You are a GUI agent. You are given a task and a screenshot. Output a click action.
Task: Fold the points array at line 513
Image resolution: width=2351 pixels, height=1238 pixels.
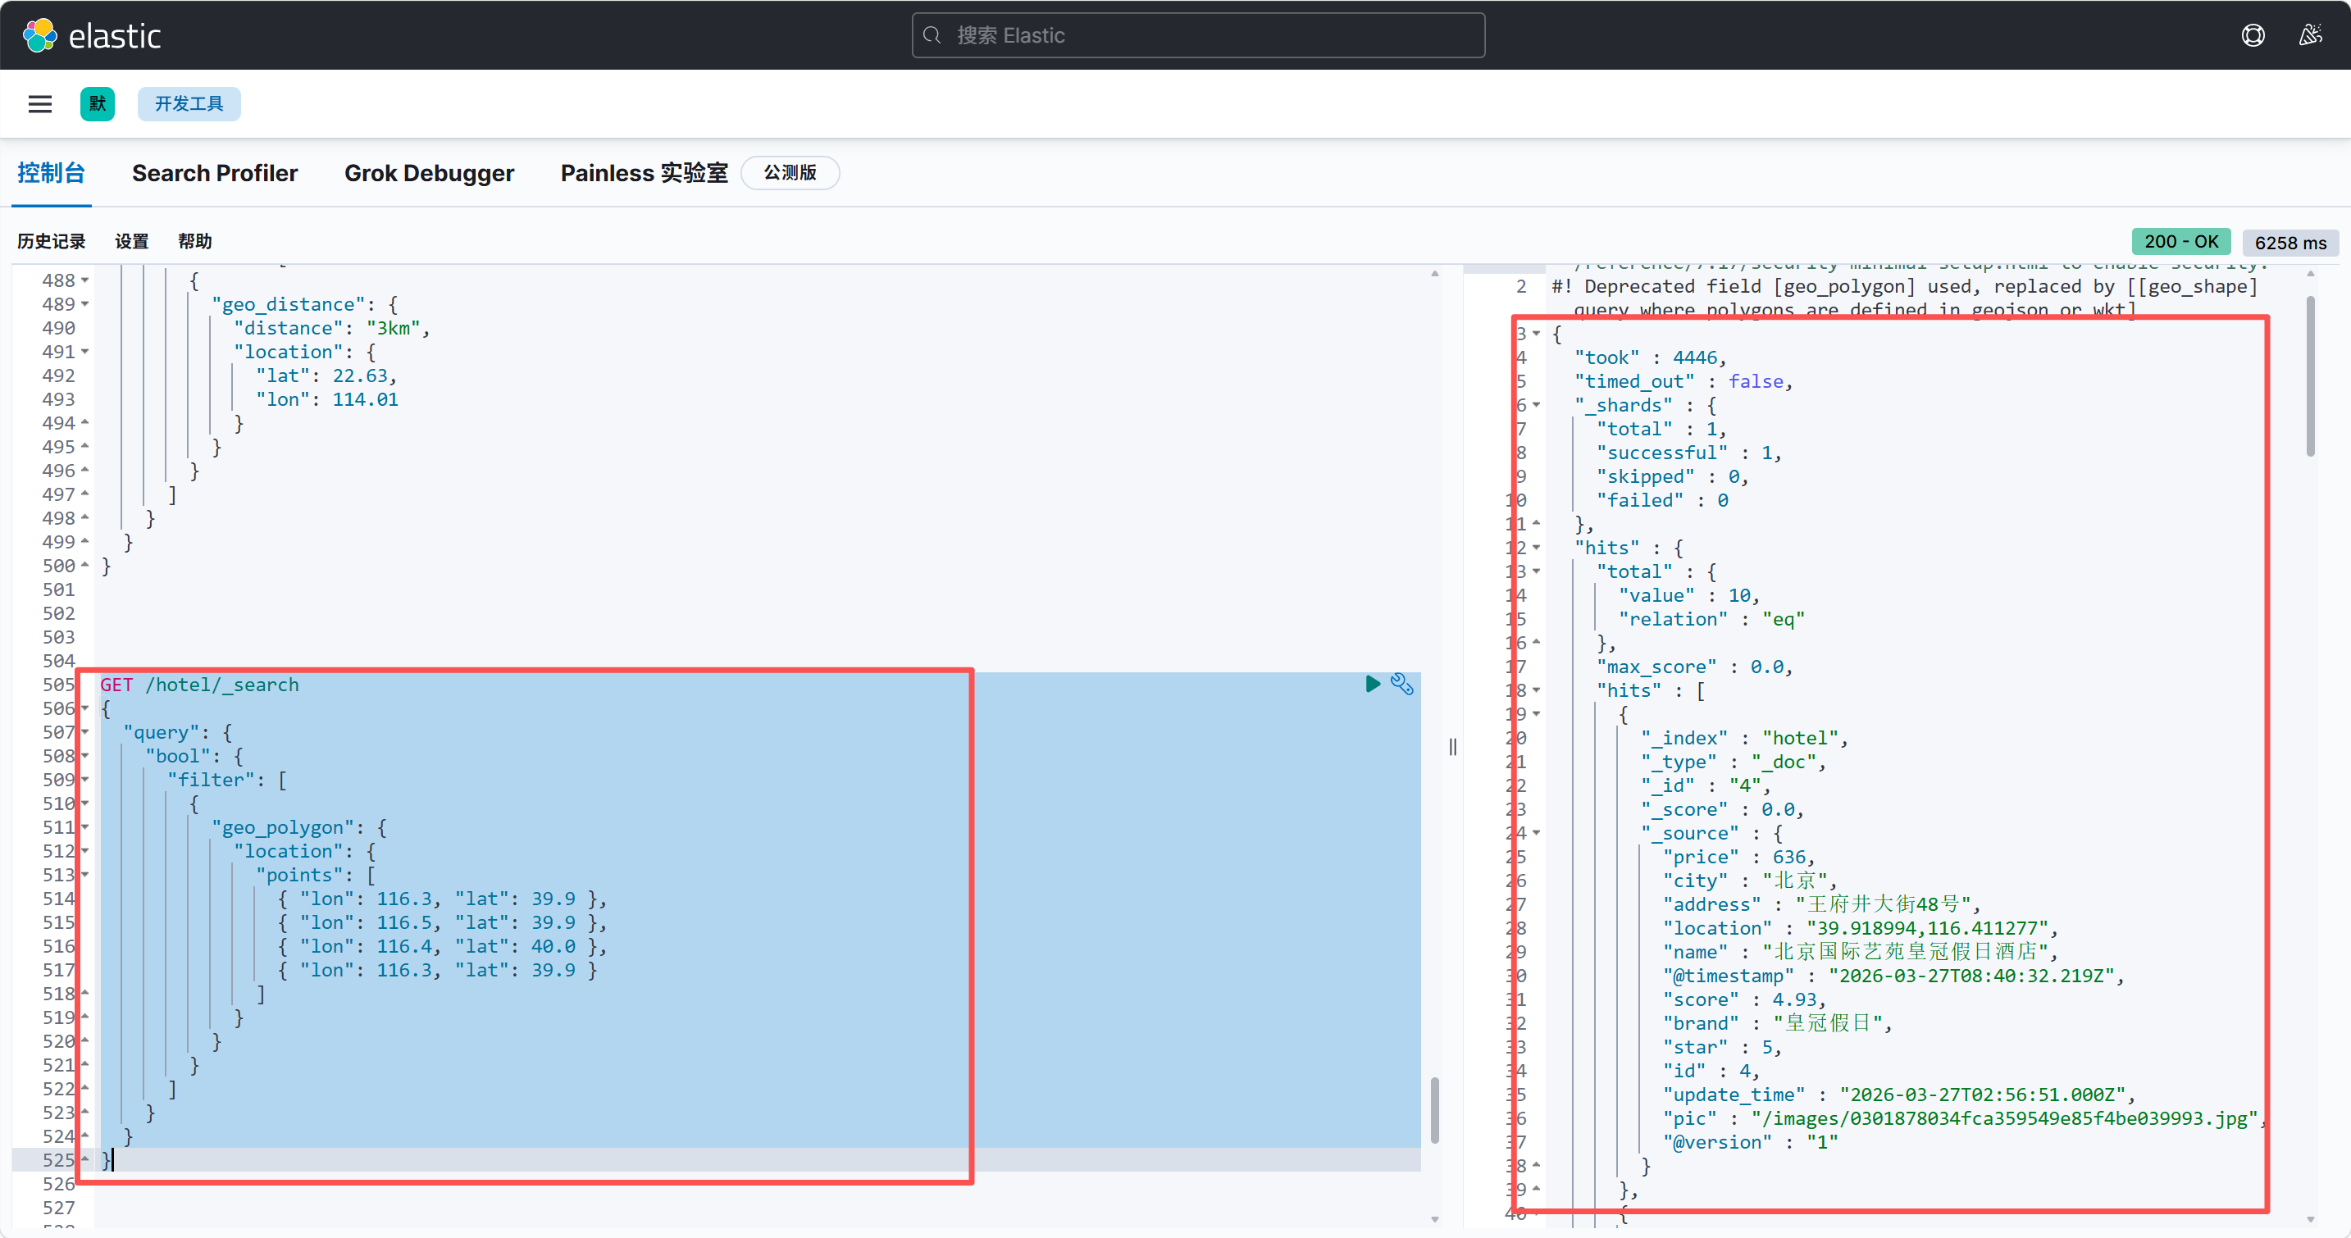(85, 875)
